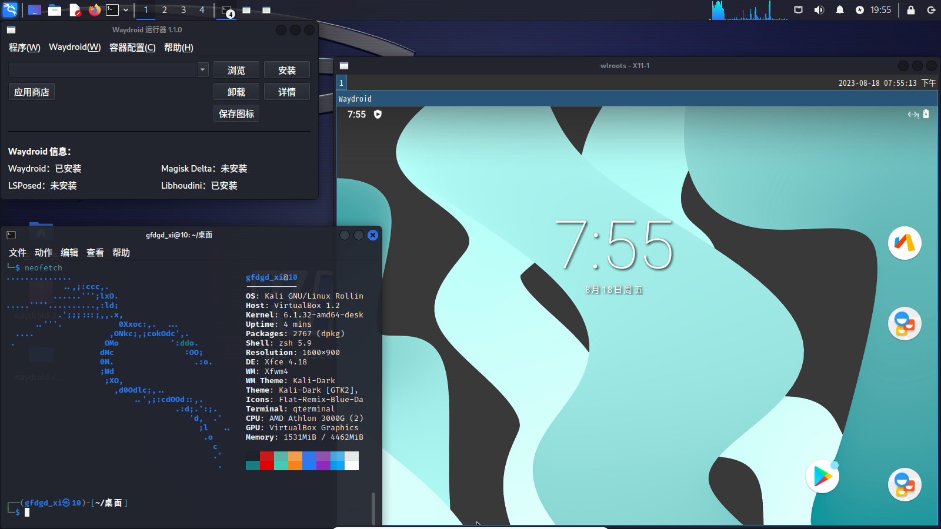The image size is (941, 529).
Task: Open the Kali applications menu
Action: (x=11, y=10)
